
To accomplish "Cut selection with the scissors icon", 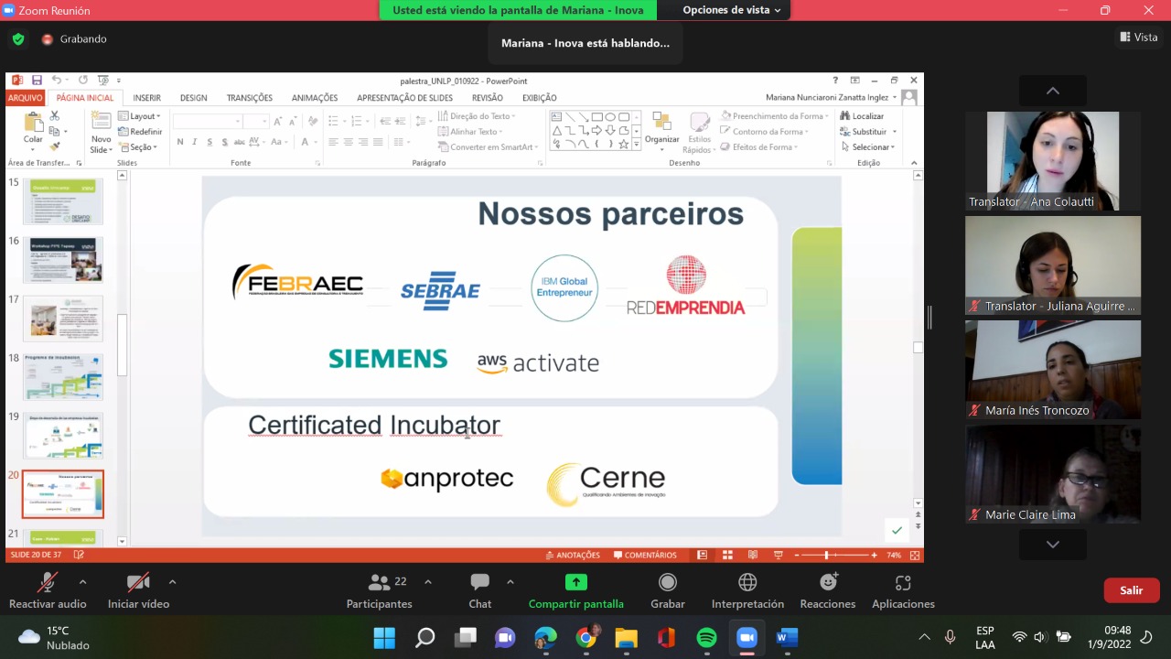I will pyautogui.click(x=55, y=116).
